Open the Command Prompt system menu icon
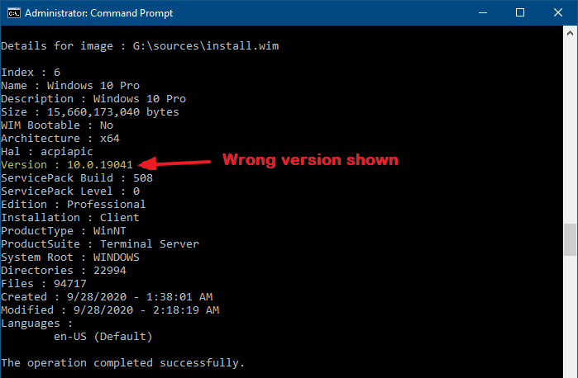The width and height of the screenshot is (578, 378). [14, 13]
